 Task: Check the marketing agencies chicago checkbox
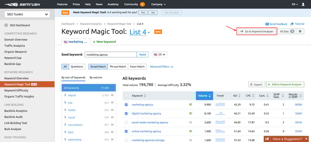click(126, 140)
